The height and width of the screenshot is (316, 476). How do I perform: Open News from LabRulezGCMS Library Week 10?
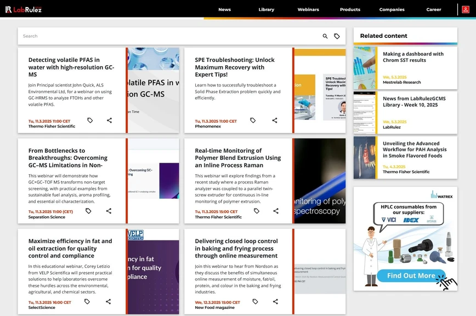pyautogui.click(x=414, y=102)
